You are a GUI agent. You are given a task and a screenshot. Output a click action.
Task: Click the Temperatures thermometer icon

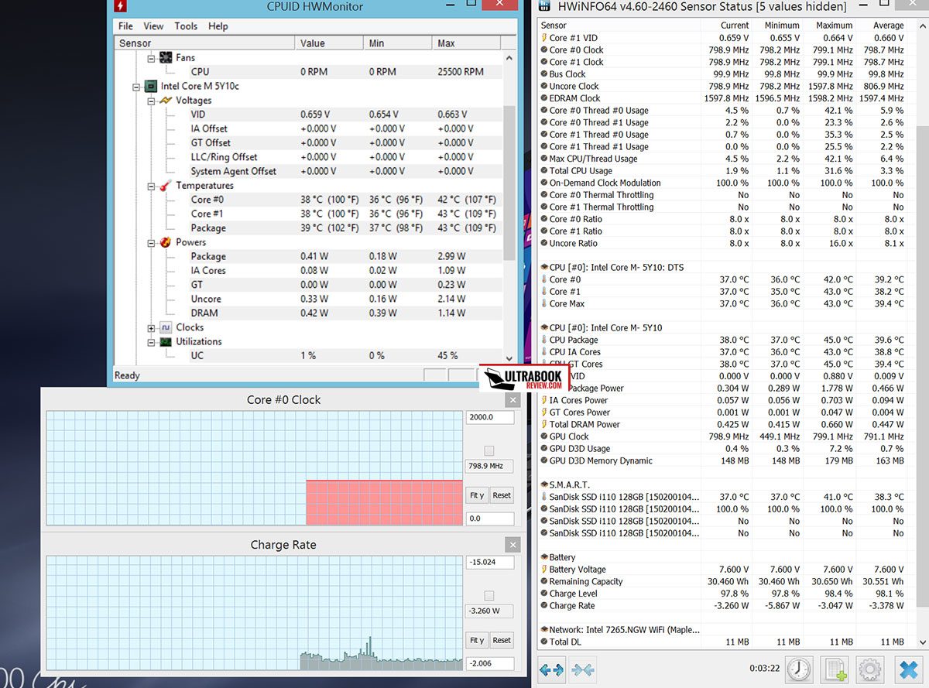[x=165, y=186]
